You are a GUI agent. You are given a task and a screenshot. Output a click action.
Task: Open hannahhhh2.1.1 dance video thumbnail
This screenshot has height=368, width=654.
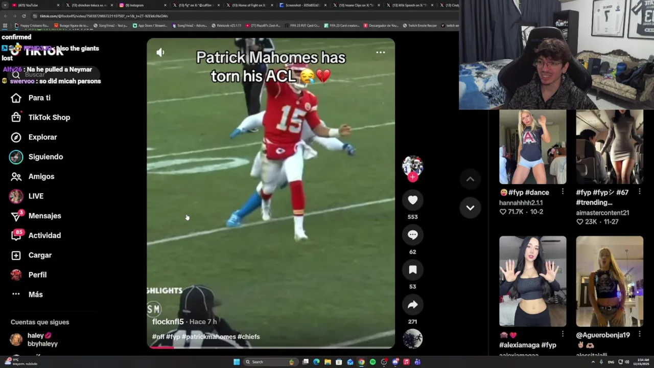point(532,146)
